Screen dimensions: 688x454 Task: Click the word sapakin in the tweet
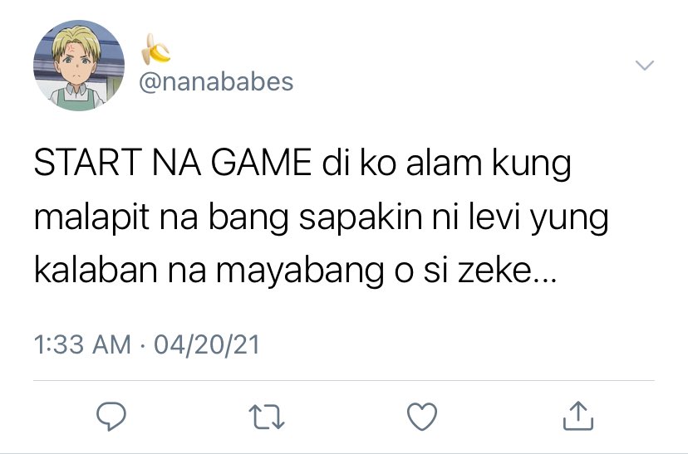click(x=361, y=220)
